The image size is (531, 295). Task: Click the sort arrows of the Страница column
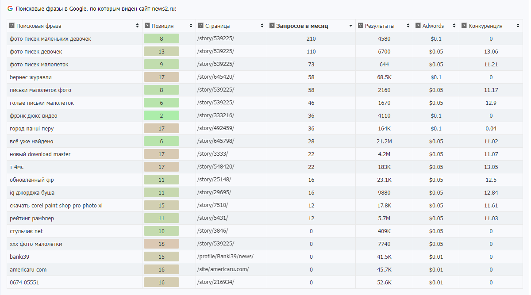click(262, 26)
